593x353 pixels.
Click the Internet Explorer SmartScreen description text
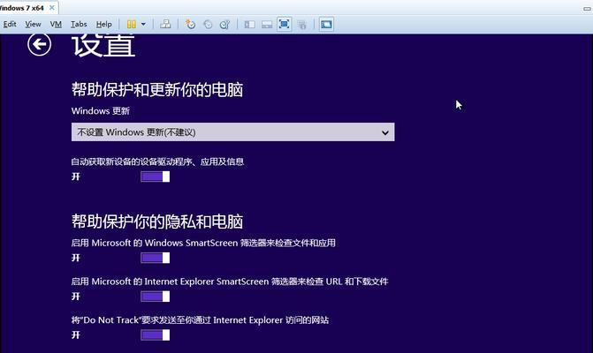pos(230,282)
